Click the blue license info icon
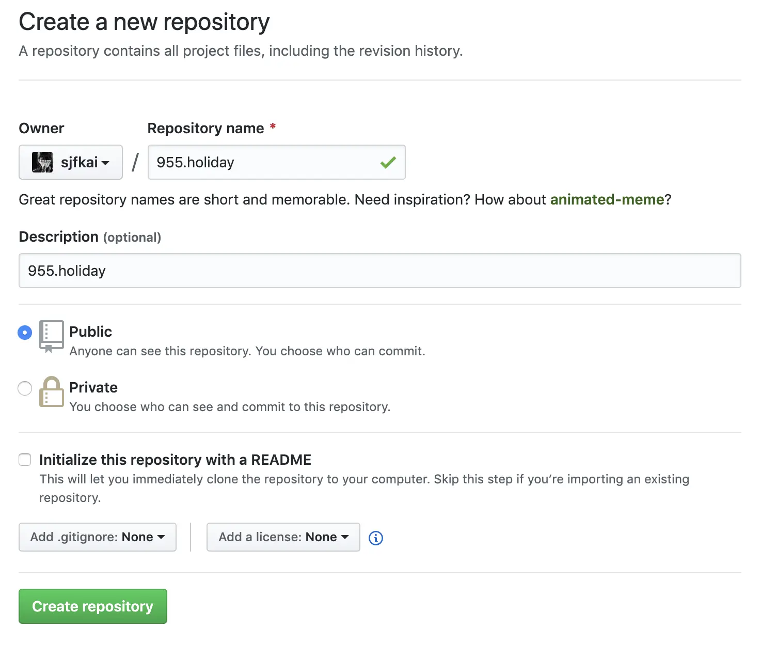760x660 pixels. [x=376, y=538]
